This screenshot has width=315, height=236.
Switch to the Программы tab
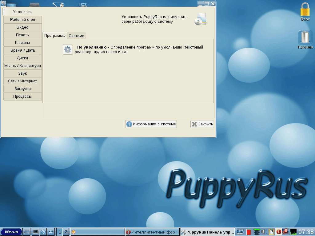point(55,36)
